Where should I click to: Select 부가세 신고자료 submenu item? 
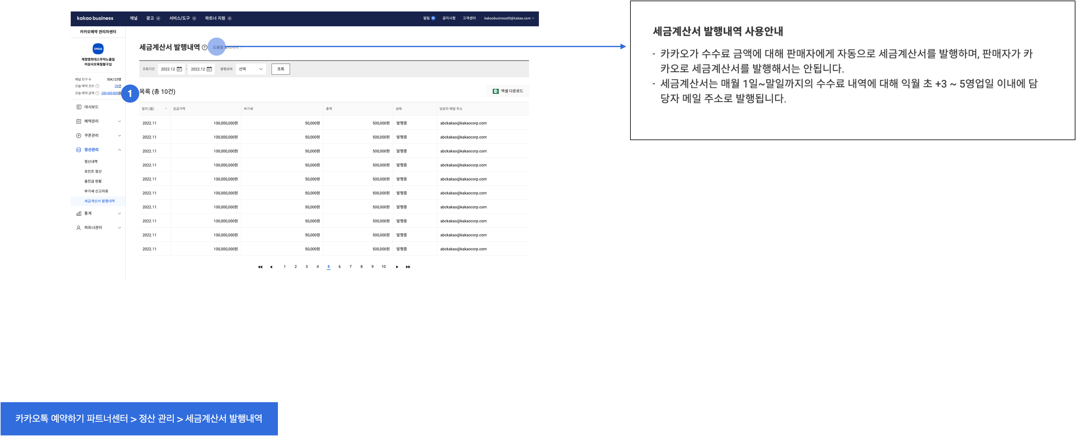(96, 191)
